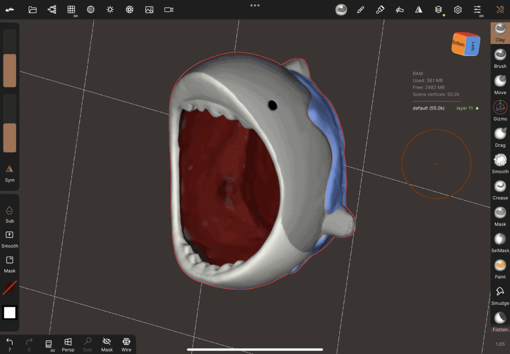Toggle Mask visibility in bottom bar
Screen dimensions: 510x354
[x=107, y=344]
